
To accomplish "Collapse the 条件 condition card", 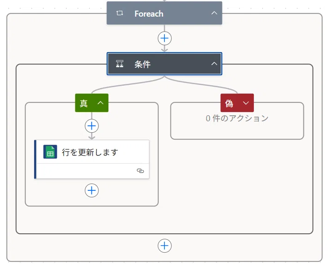I will pos(214,64).
